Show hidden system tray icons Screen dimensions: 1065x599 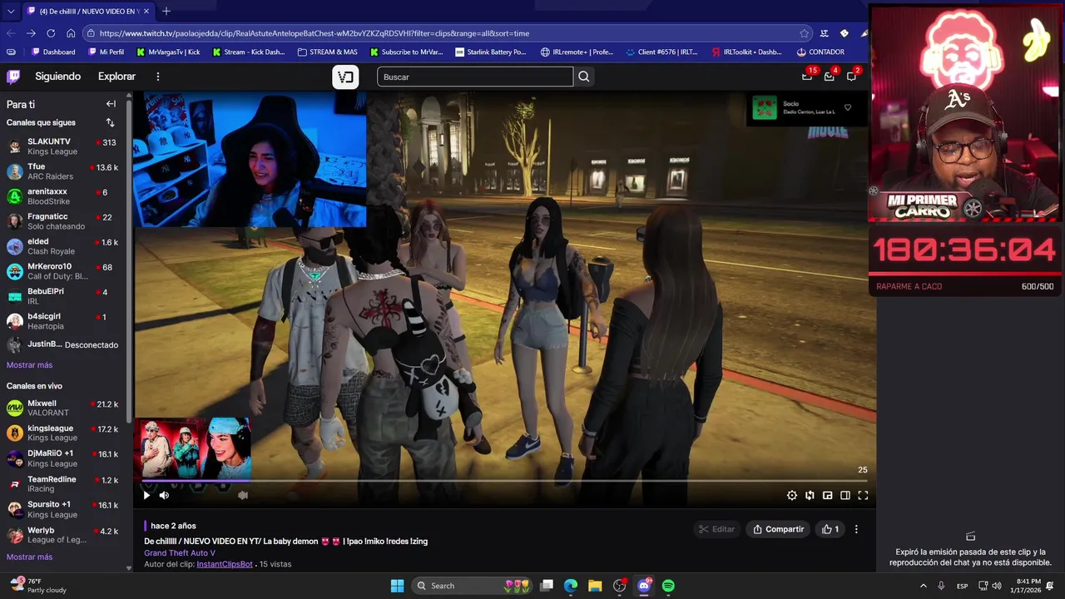tap(923, 586)
